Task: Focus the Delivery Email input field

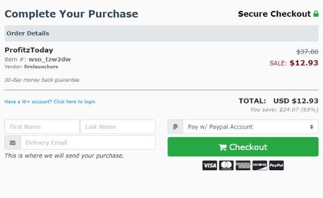Action: [88, 143]
